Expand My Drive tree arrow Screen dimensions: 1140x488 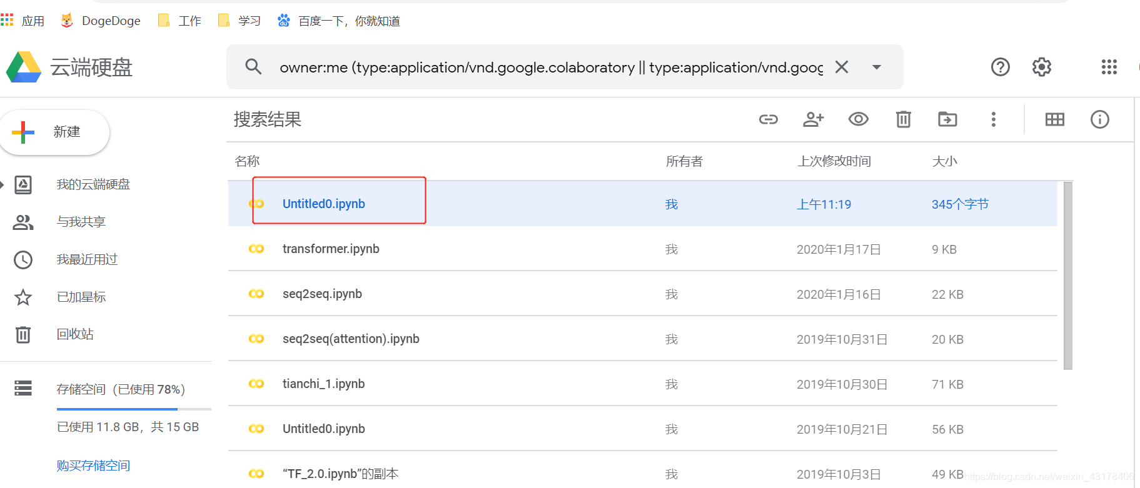pyautogui.click(x=3, y=184)
